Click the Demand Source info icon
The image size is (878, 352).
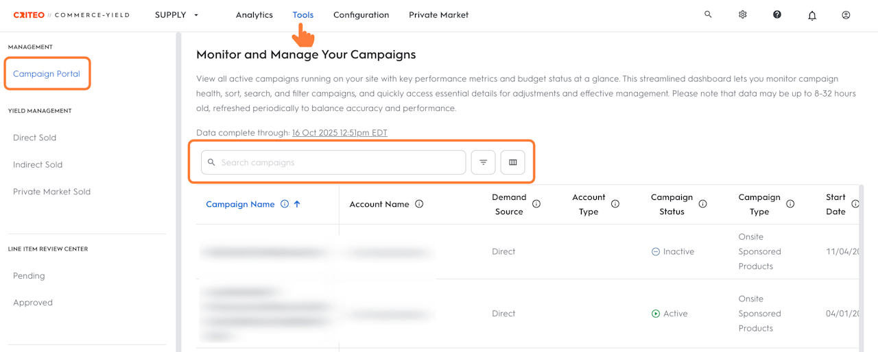536,204
